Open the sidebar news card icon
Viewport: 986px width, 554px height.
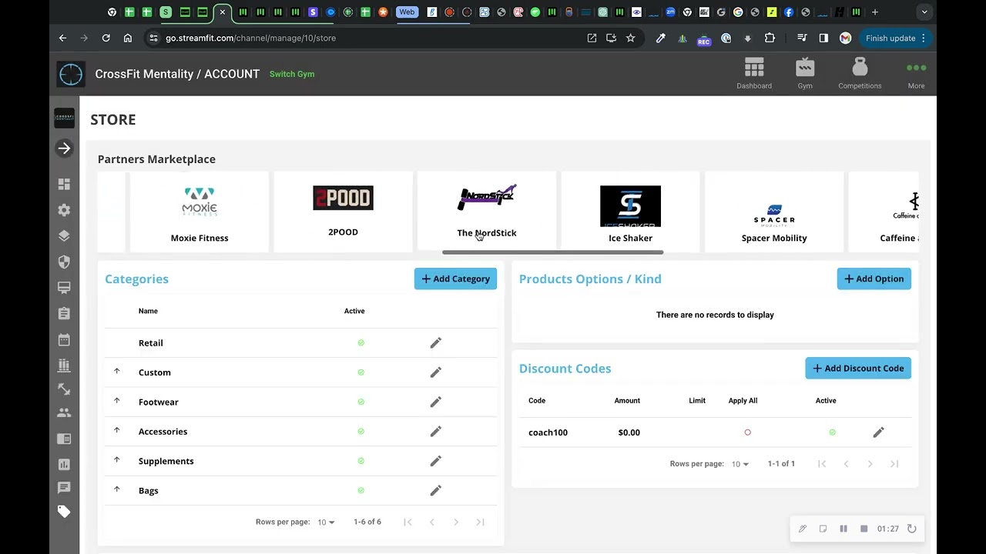[64, 439]
